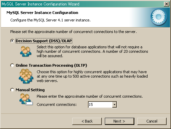Viewport: 171px width, 129px height.
Task: Proceed with the Next button
Action: [119, 121]
